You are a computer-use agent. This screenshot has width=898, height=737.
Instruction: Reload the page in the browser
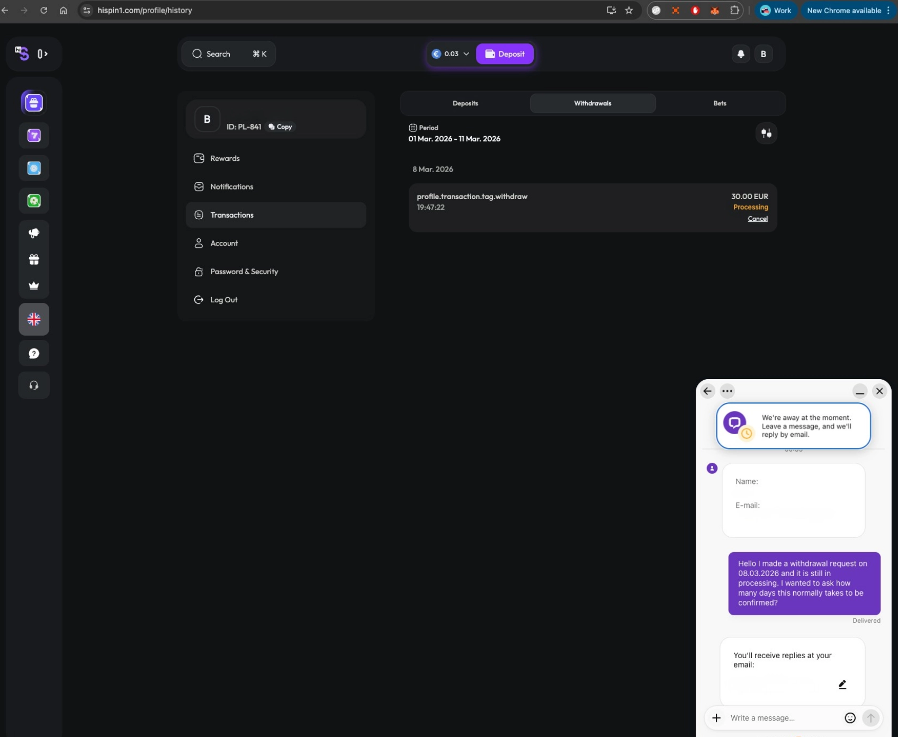(43, 10)
